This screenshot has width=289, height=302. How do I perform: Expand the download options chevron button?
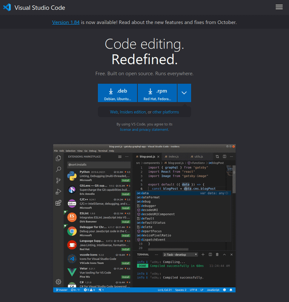click(x=184, y=93)
